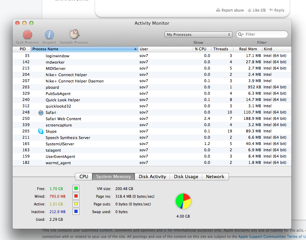This screenshot has width=306, height=240.
Task: Click the Report abuse warning icon
Action: coord(218,10)
